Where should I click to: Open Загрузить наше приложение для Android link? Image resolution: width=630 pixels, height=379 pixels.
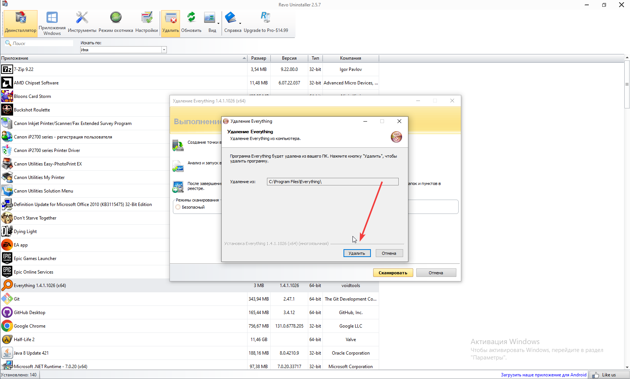pos(543,375)
